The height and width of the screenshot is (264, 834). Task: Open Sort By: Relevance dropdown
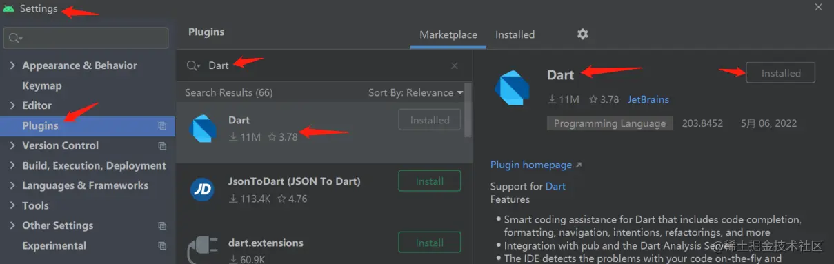pyautogui.click(x=415, y=92)
